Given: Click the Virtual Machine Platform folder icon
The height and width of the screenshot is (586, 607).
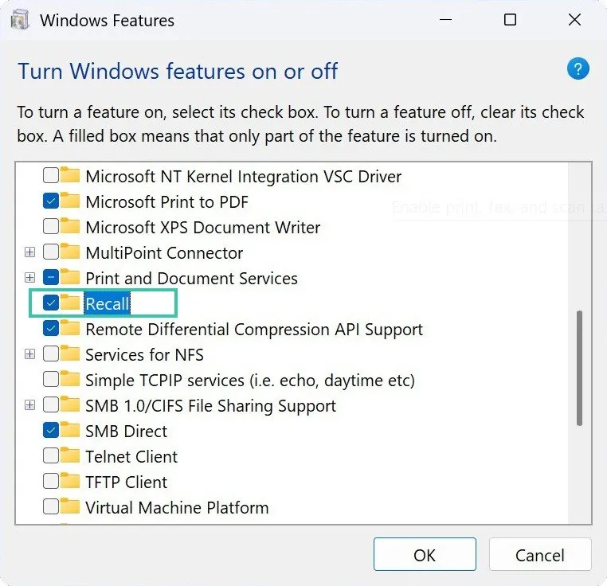Looking at the screenshot, I should click(x=71, y=507).
